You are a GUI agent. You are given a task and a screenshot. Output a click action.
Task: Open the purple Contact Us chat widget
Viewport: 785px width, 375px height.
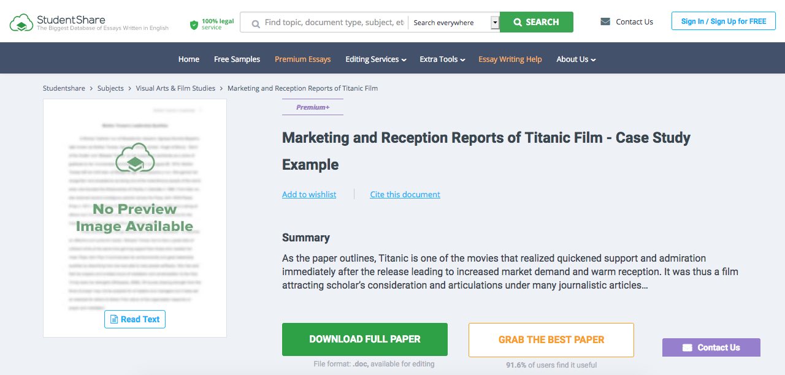pyautogui.click(x=711, y=347)
